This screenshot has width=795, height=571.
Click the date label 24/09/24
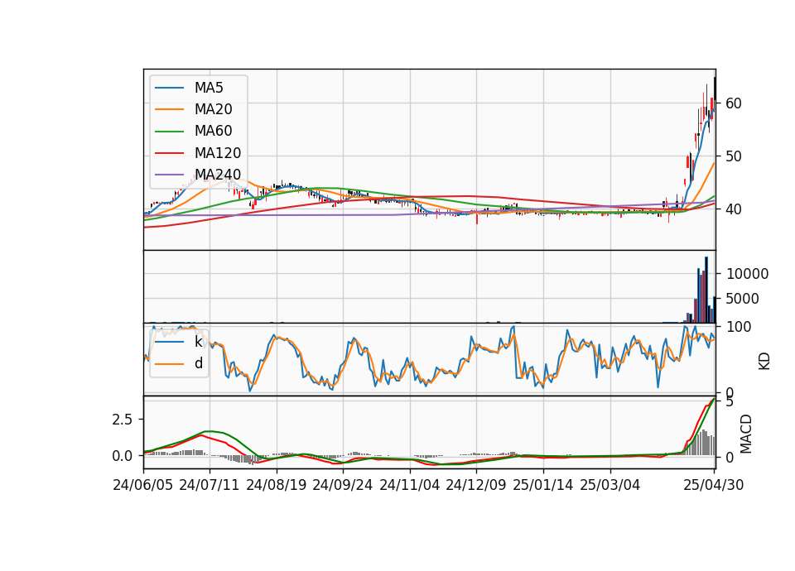pos(343,485)
